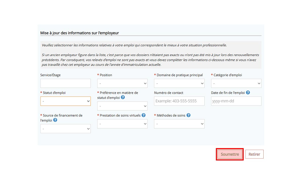Click the Mise à jour des informations heading

pyautogui.click(x=80, y=33)
